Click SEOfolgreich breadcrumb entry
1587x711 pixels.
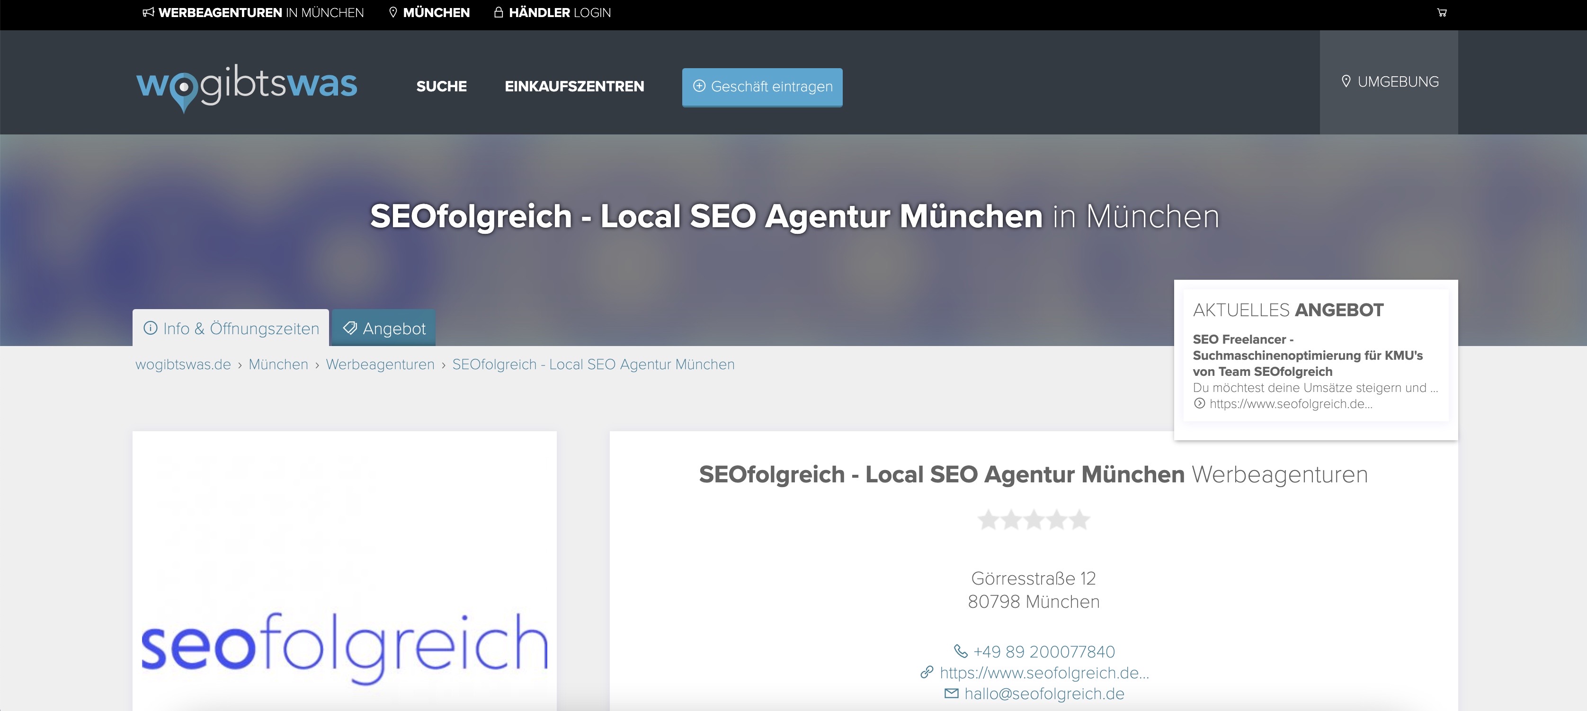(x=593, y=364)
